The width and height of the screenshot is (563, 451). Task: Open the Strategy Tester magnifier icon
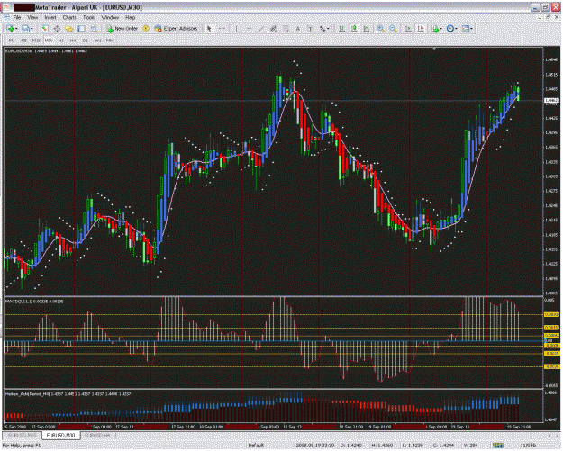point(94,29)
